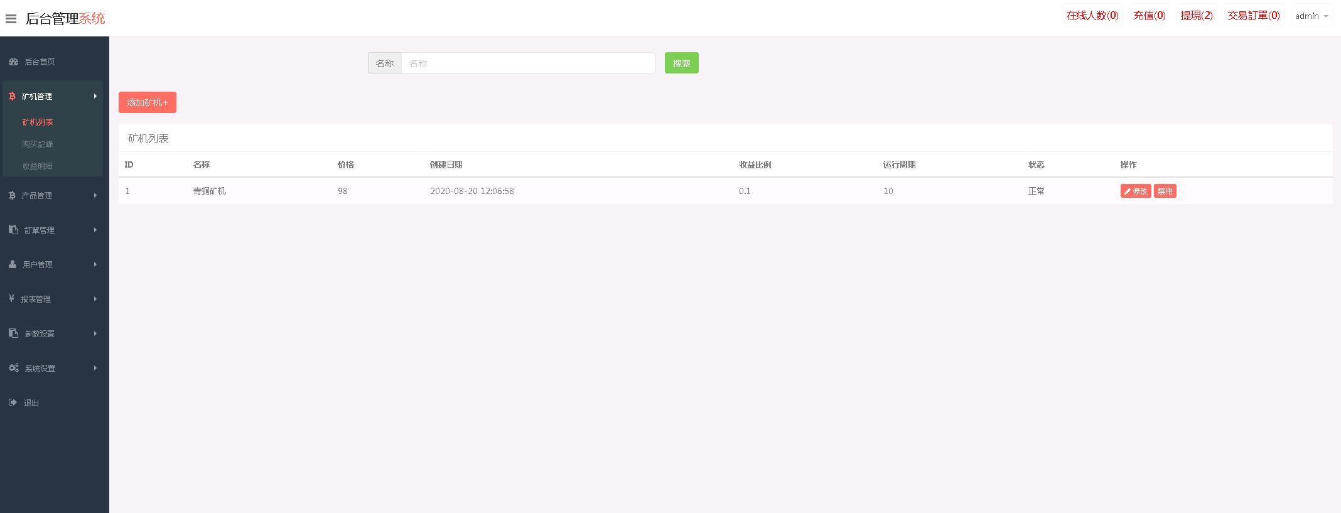This screenshot has width=1341, height=513.
Task: Click the dashboard icon beside 后台首页
Action: [13, 62]
